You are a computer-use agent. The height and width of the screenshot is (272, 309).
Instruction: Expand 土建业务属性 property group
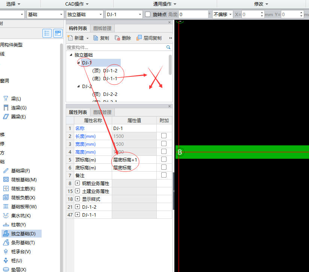(78, 191)
